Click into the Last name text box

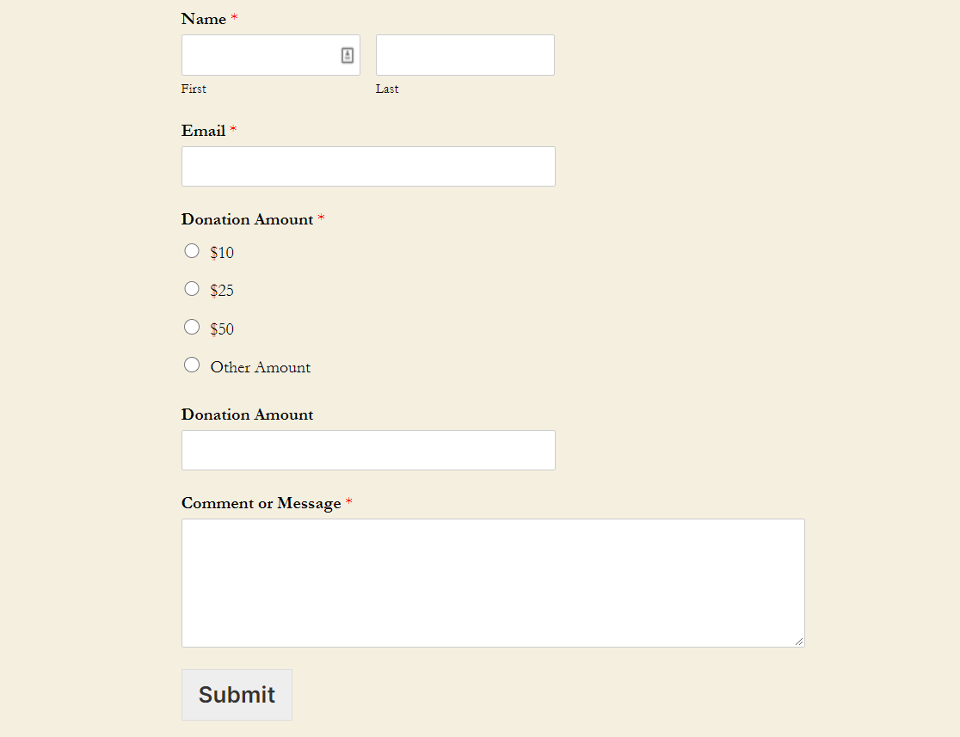click(465, 55)
